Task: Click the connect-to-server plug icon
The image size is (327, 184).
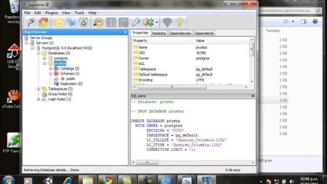Action: 31,22
